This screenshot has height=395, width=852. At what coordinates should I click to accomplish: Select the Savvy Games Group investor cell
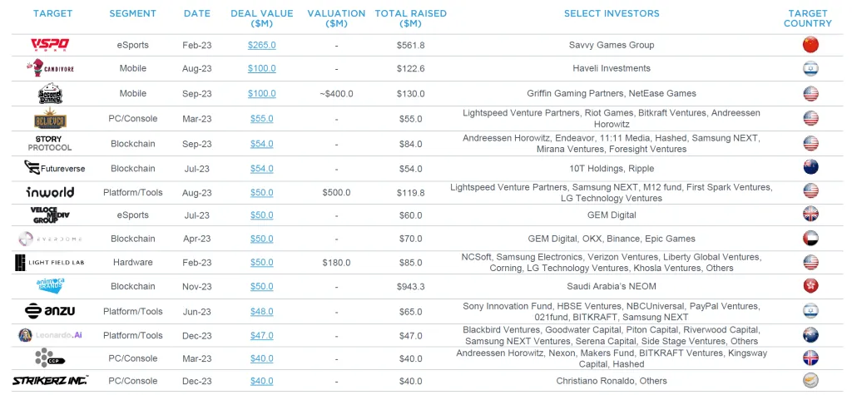612,45
